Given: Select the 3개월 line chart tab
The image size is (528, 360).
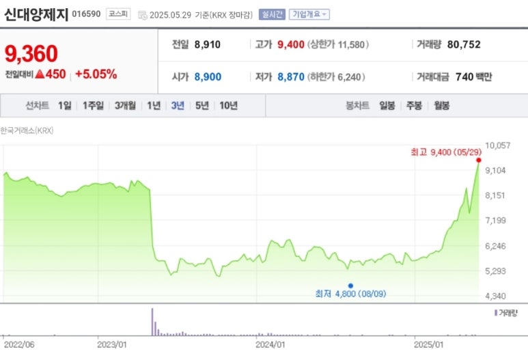Looking at the screenshot, I should coord(125,105).
